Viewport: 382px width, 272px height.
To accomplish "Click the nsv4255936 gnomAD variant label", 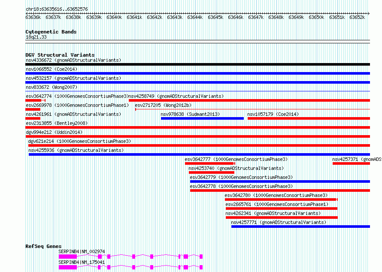I will (x=76, y=150).
